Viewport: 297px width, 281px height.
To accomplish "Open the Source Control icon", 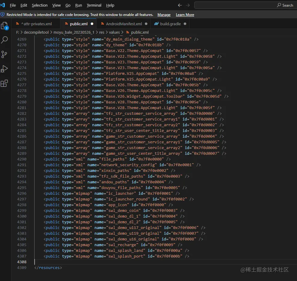I will click(x=5, y=54).
